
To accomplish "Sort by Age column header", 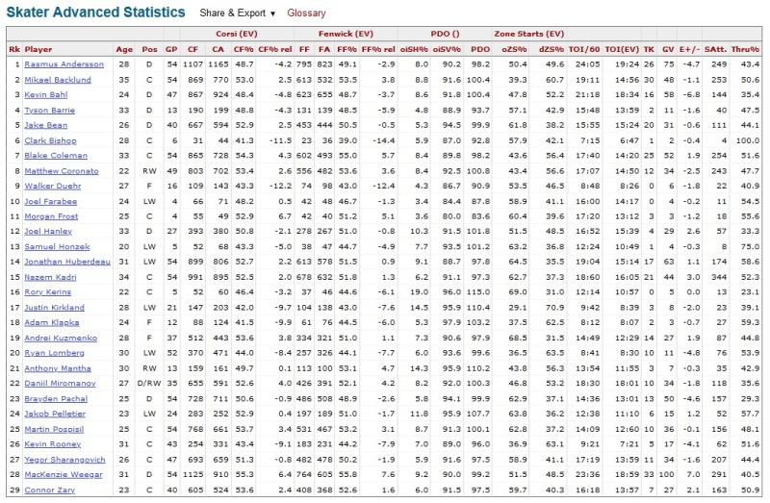I will (124, 49).
